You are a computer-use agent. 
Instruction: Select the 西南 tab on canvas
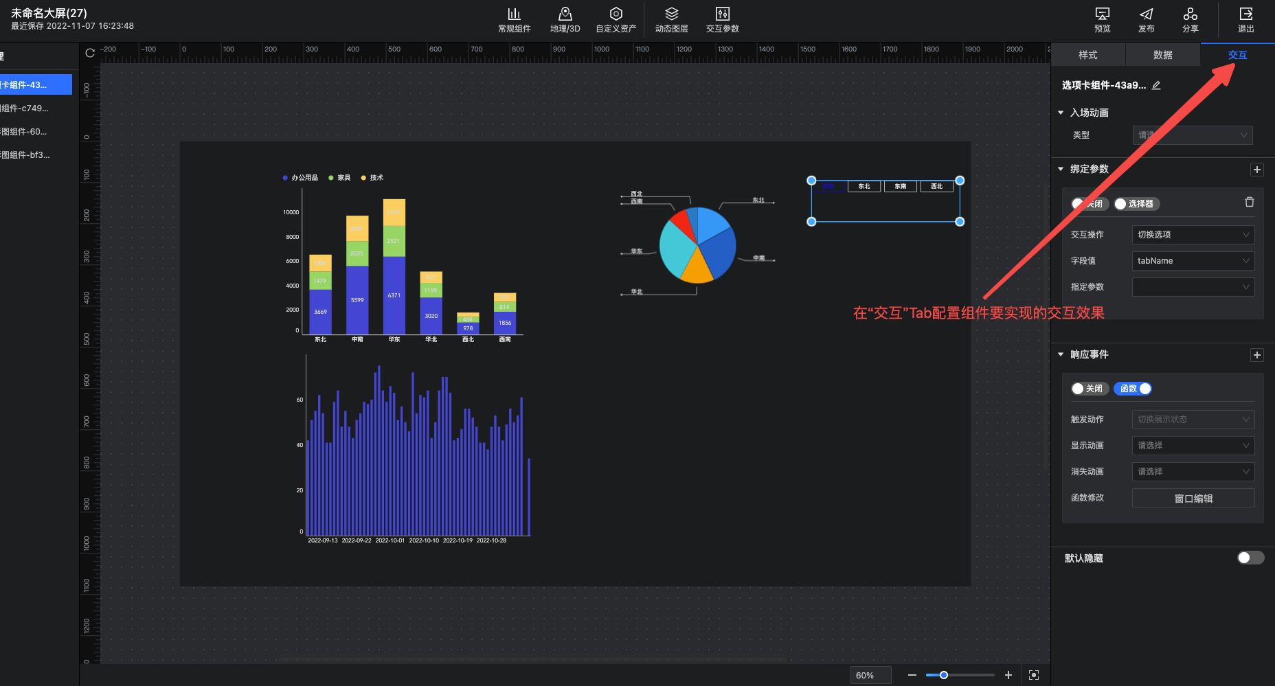[x=828, y=186]
